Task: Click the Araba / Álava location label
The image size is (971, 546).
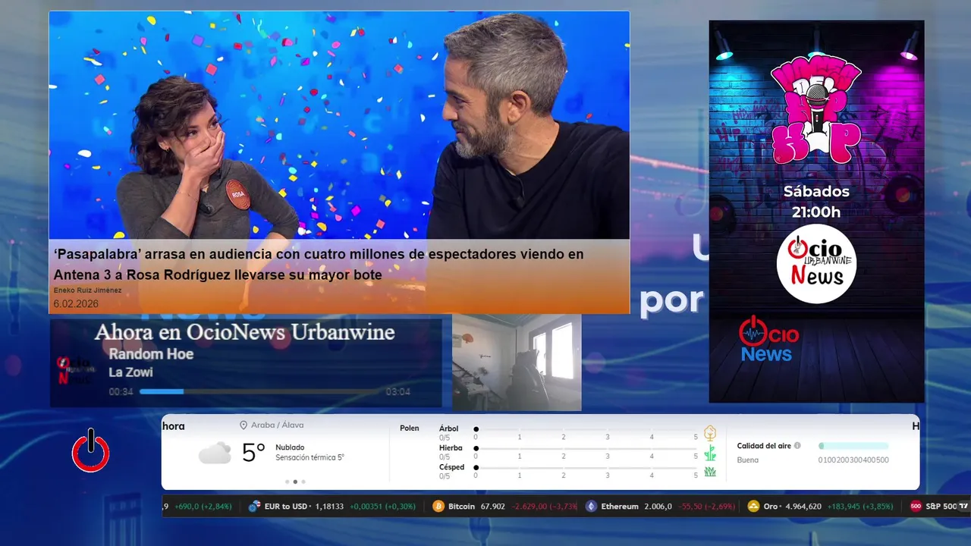Action: point(277,425)
